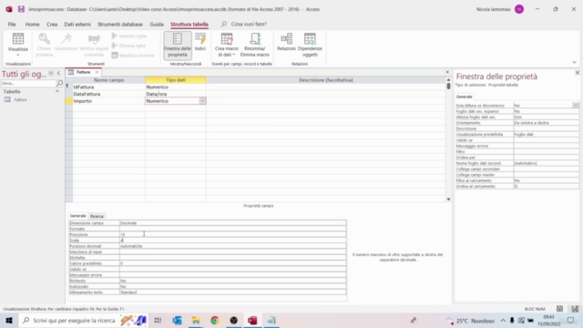Select the field properties Generale tab
This screenshot has width=583, height=328.
pos(77,216)
